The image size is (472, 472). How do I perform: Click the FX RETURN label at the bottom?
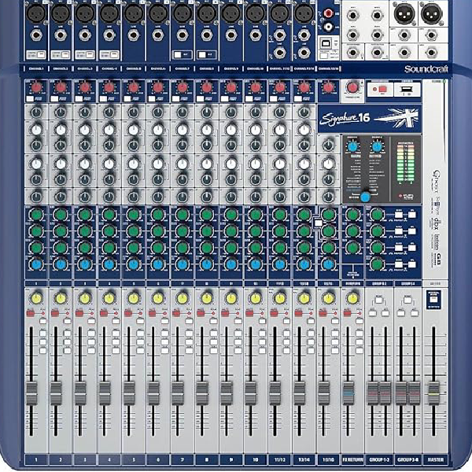click(x=352, y=459)
